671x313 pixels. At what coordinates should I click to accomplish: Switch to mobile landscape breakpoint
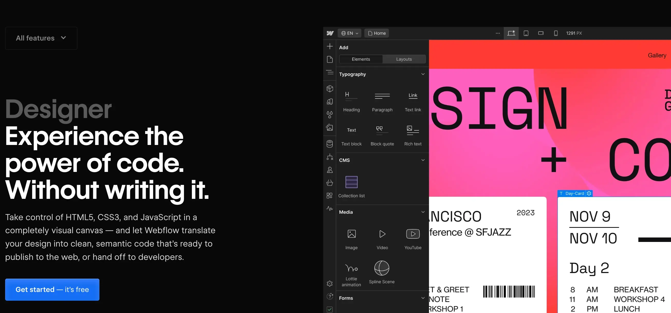[x=541, y=33]
